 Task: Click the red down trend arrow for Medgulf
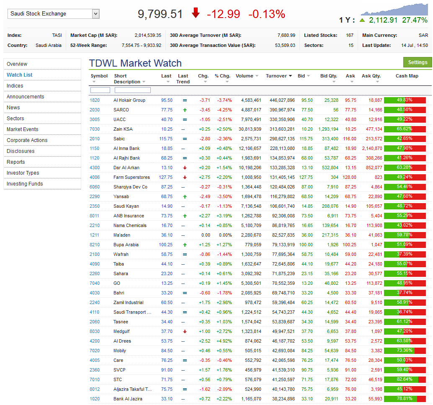coord(185,332)
